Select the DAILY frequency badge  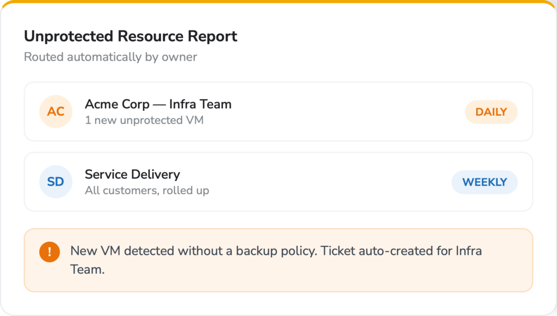tap(491, 112)
